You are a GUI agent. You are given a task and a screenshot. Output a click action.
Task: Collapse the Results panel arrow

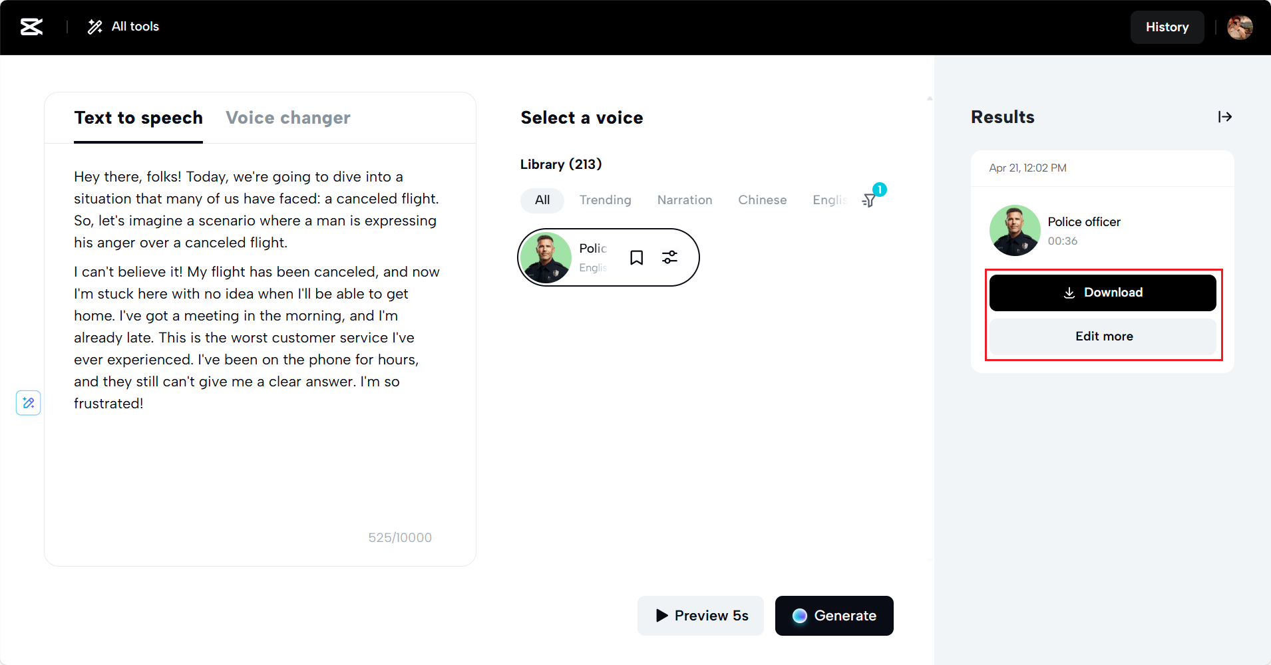coord(1224,117)
